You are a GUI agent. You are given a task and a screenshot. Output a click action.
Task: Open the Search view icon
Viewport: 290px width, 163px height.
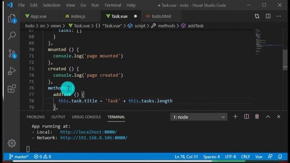coord(12,36)
